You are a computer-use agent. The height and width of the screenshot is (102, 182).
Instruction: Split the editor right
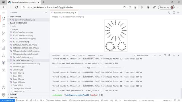174,12
